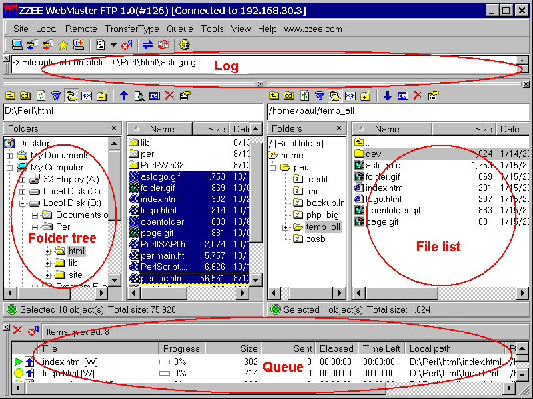This screenshot has height=399, width=533.
Task: Open the Site menu
Action: tap(21, 29)
